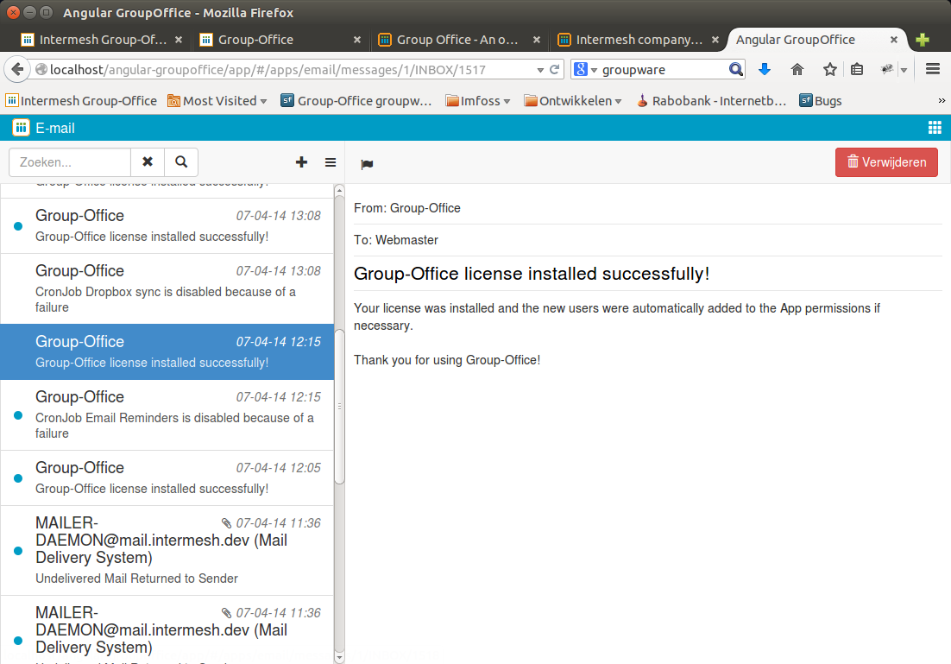Image resolution: width=951 pixels, height=664 pixels.
Task: Open the Bugs bookmark
Action: [x=821, y=101]
